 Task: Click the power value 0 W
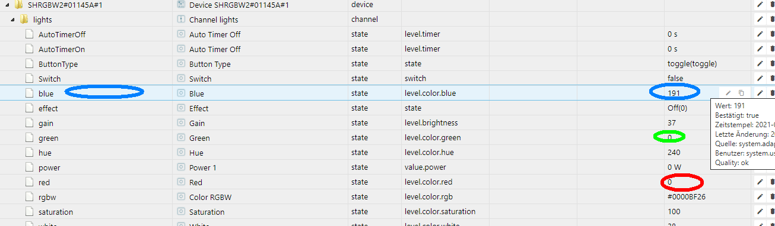tap(674, 167)
